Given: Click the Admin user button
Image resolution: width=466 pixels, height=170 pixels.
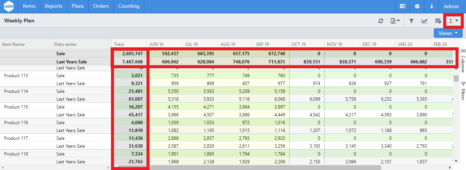Looking at the screenshot, I should pos(451,6).
